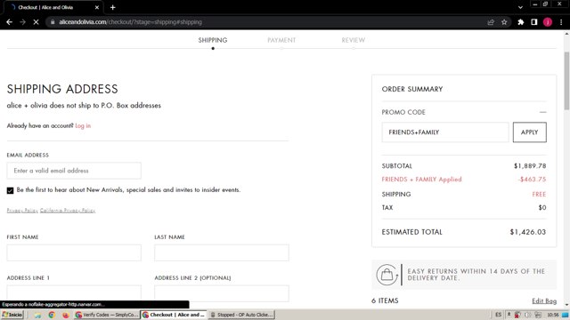Open the tab search chevron
The height and width of the screenshot is (320, 570).
(520, 7)
